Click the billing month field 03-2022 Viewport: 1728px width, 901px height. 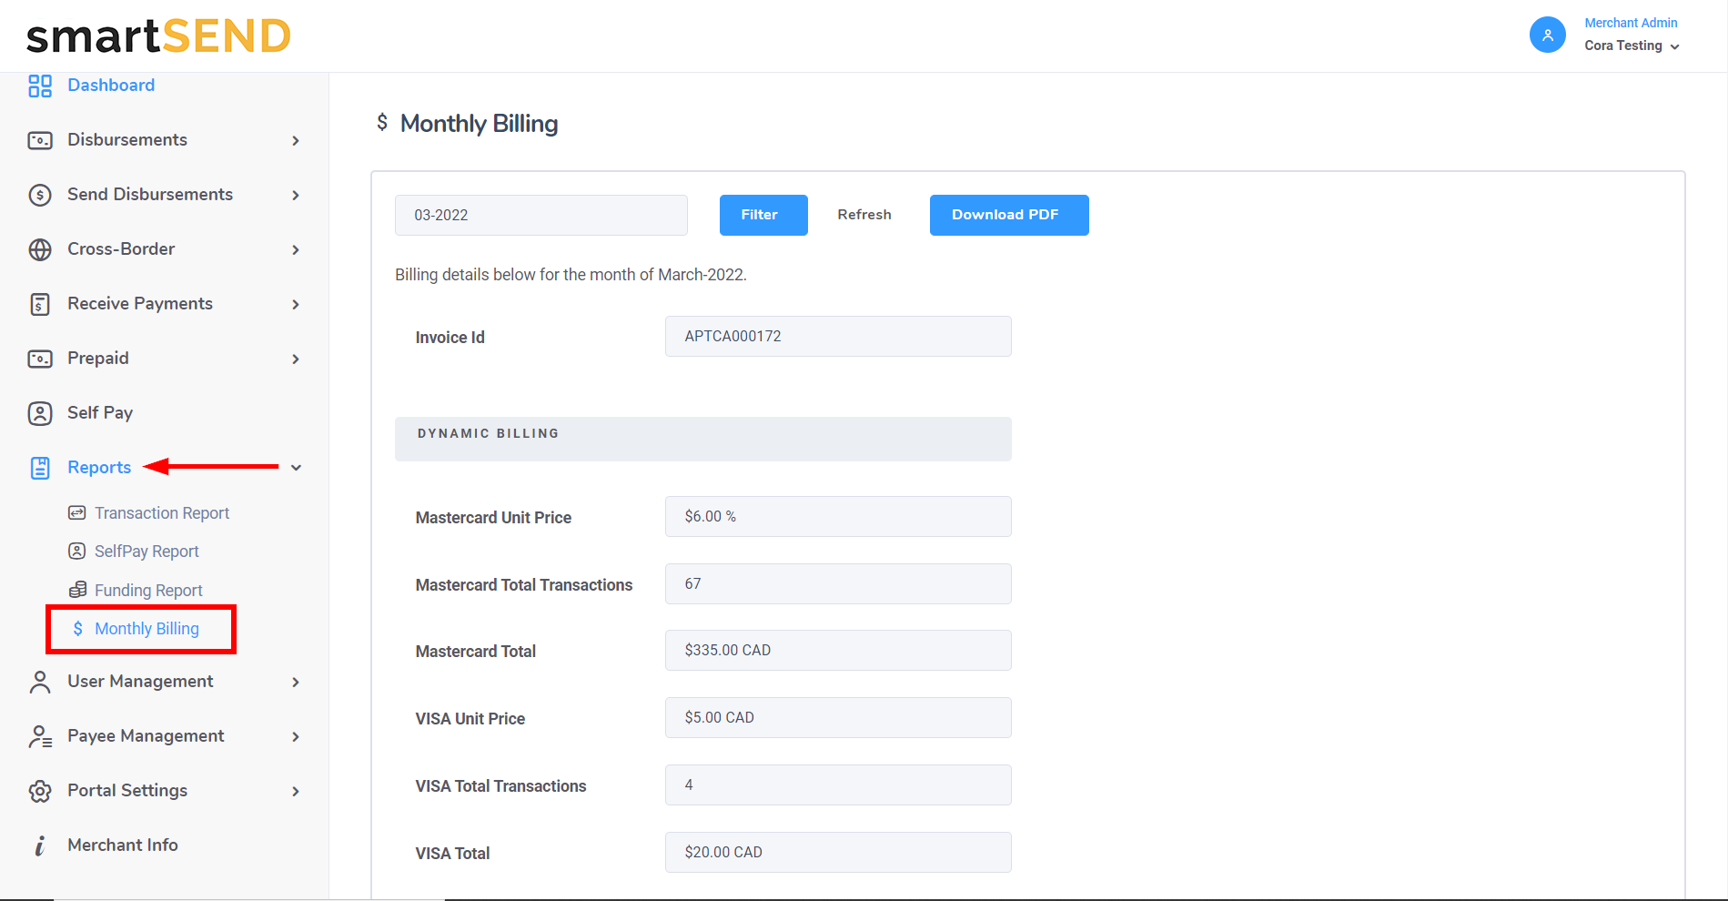pyautogui.click(x=541, y=215)
